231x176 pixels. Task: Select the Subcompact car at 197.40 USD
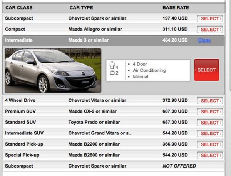(x=209, y=18)
